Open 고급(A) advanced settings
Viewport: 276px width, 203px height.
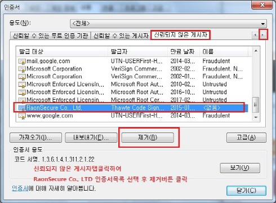[x=246, y=138]
